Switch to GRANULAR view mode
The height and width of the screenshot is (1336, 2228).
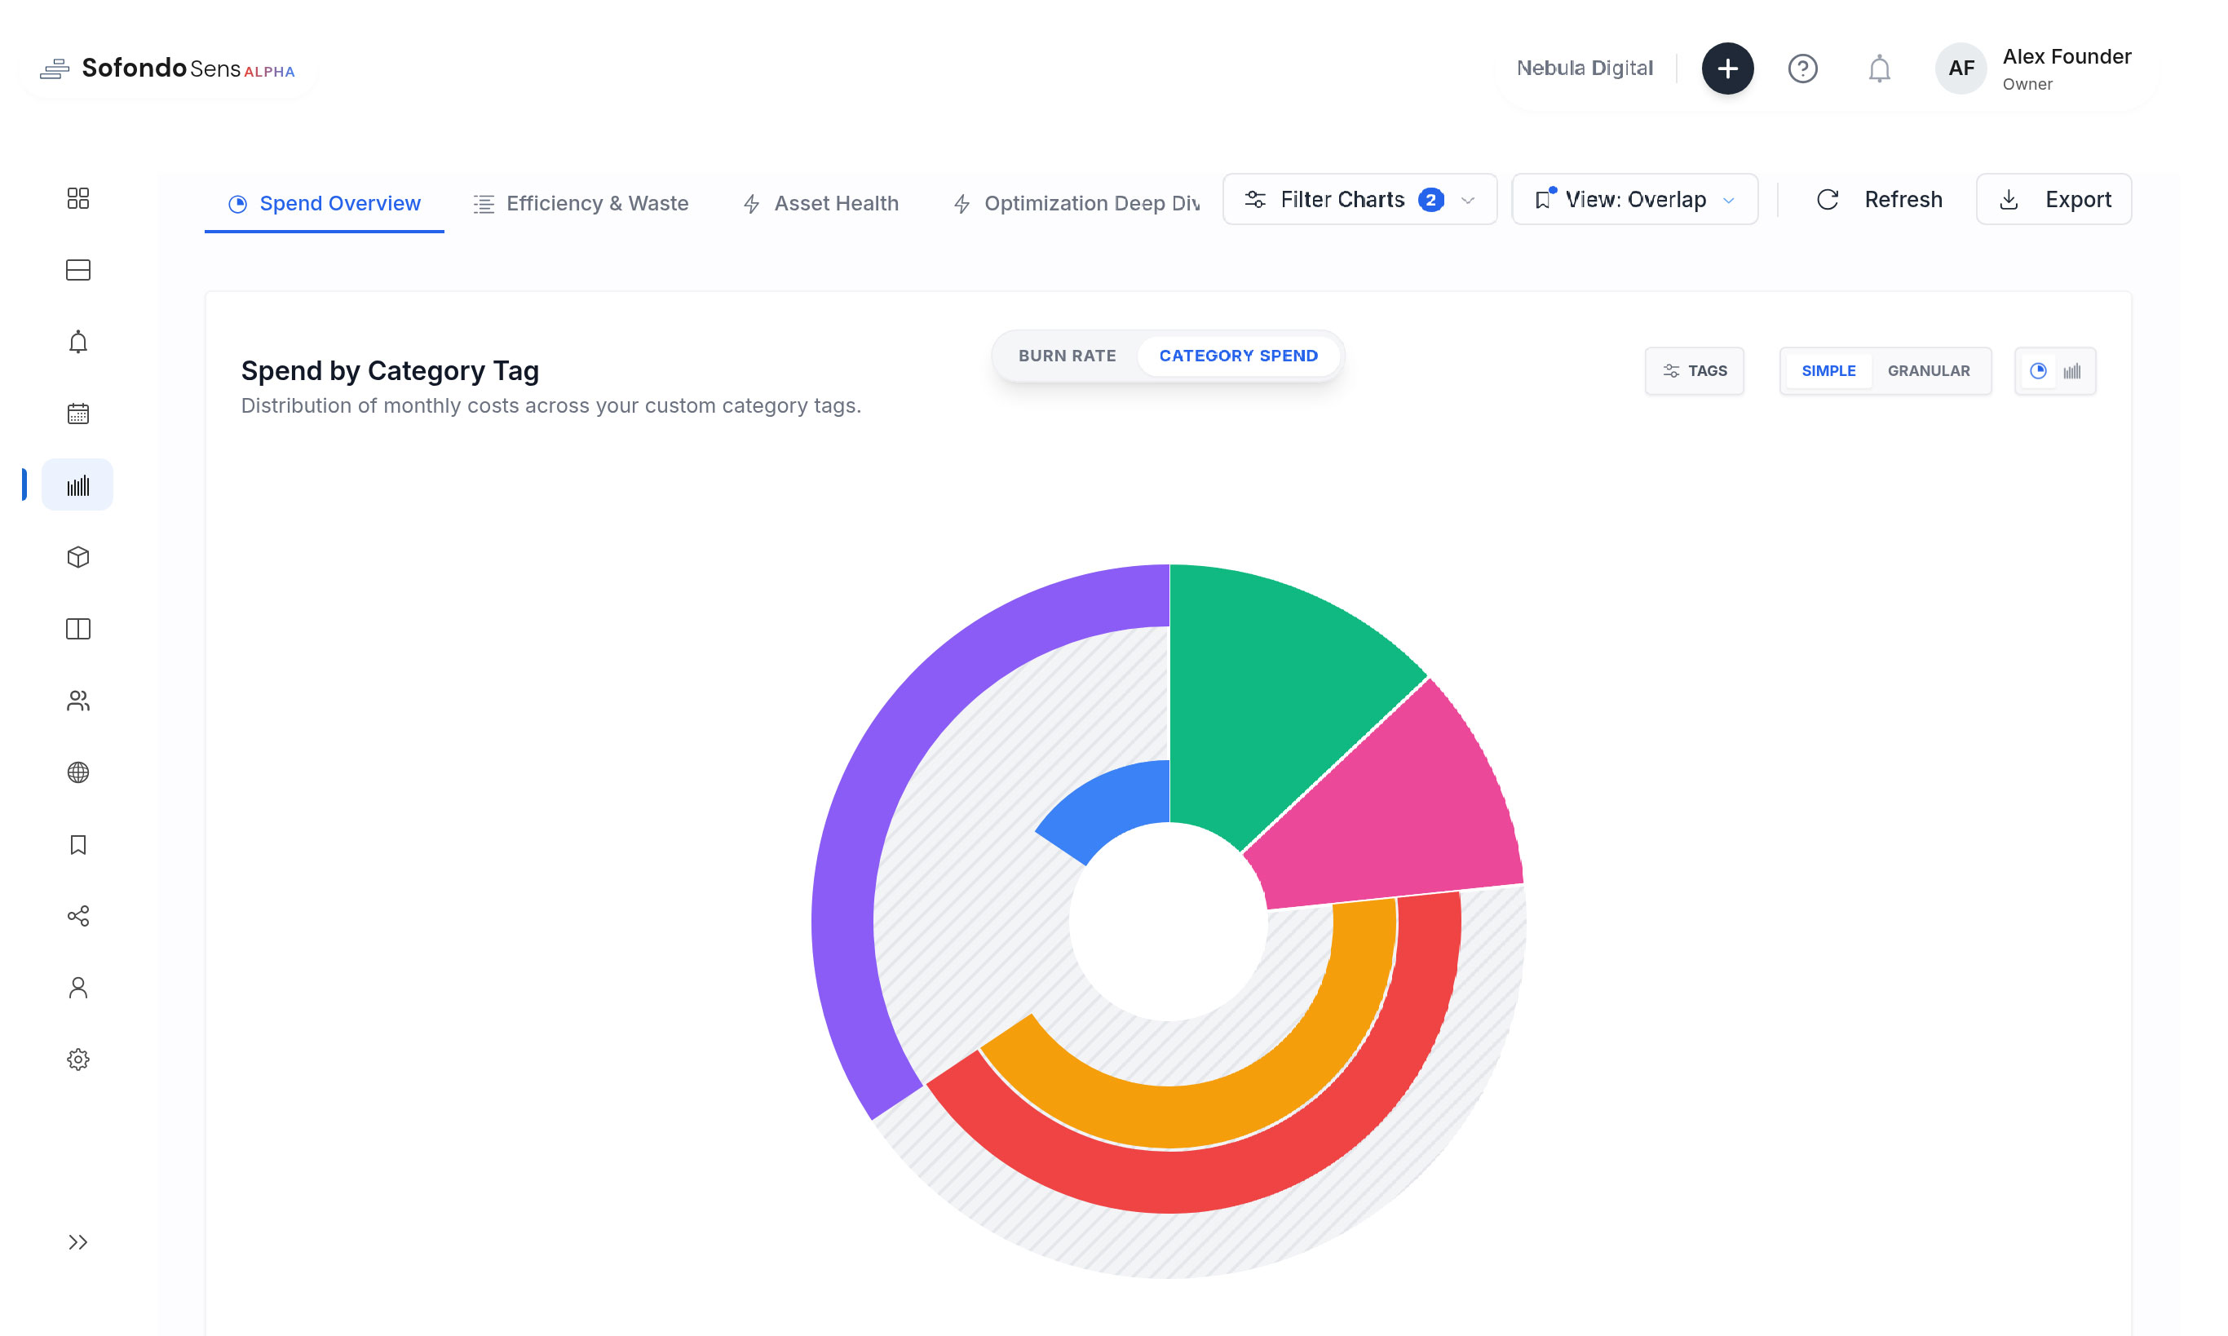(1930, 370)
